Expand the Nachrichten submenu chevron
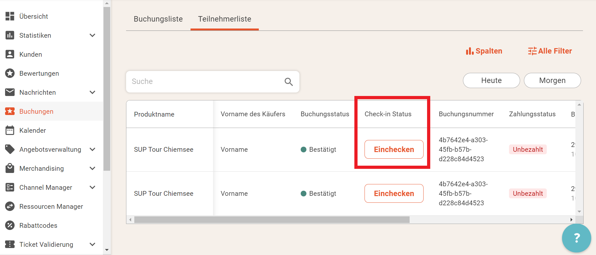Screen dimensions: 596x255 92,92
